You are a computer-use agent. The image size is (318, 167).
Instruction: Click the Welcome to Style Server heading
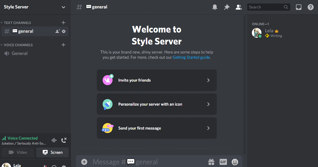[157, 35]
